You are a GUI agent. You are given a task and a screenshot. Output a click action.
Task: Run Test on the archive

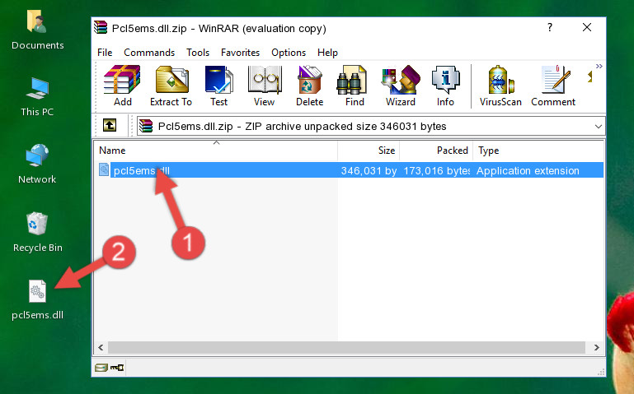(218, 86)
